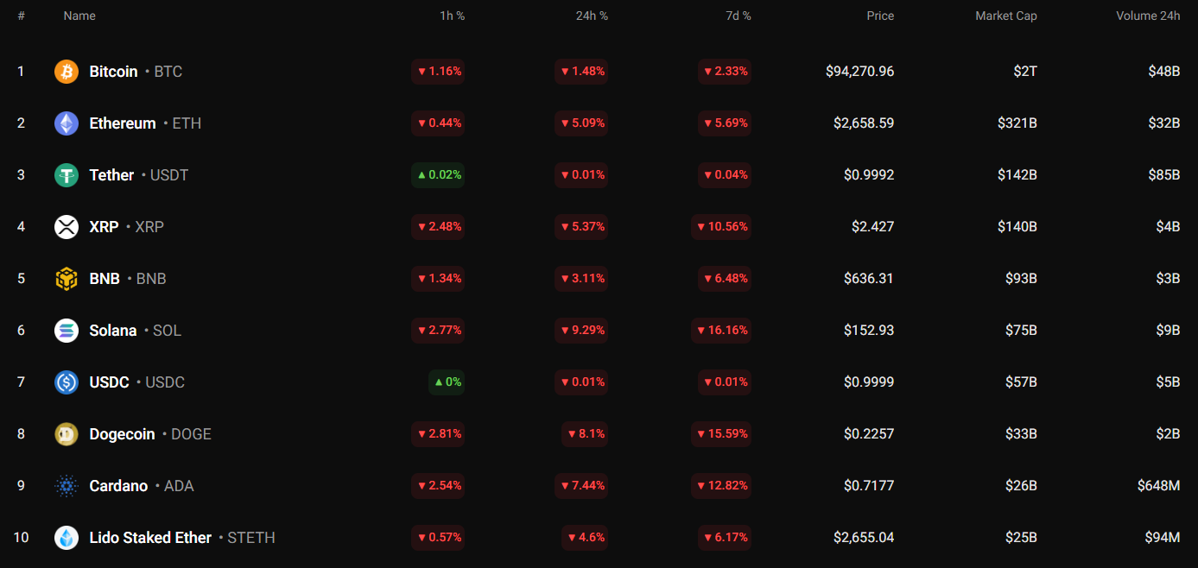Sort by the 24h % column header
1198x568 pixels.
pos(592,16)
